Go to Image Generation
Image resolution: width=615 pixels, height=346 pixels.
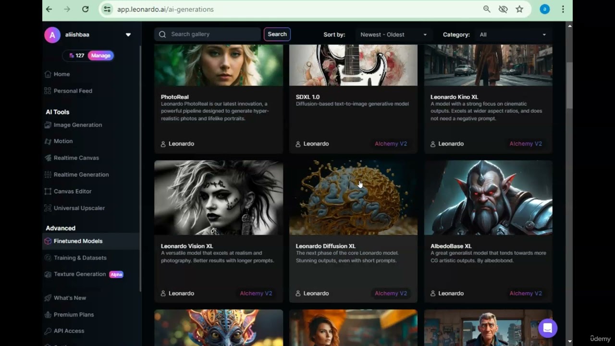tap(78, 125)
